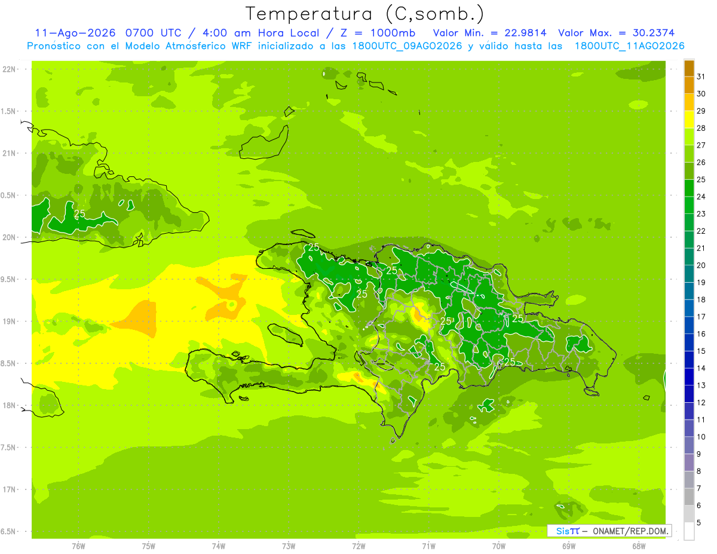Pick legend swatch between 26 and 27
Screen dimensions: 717x554
pos(689,154)
